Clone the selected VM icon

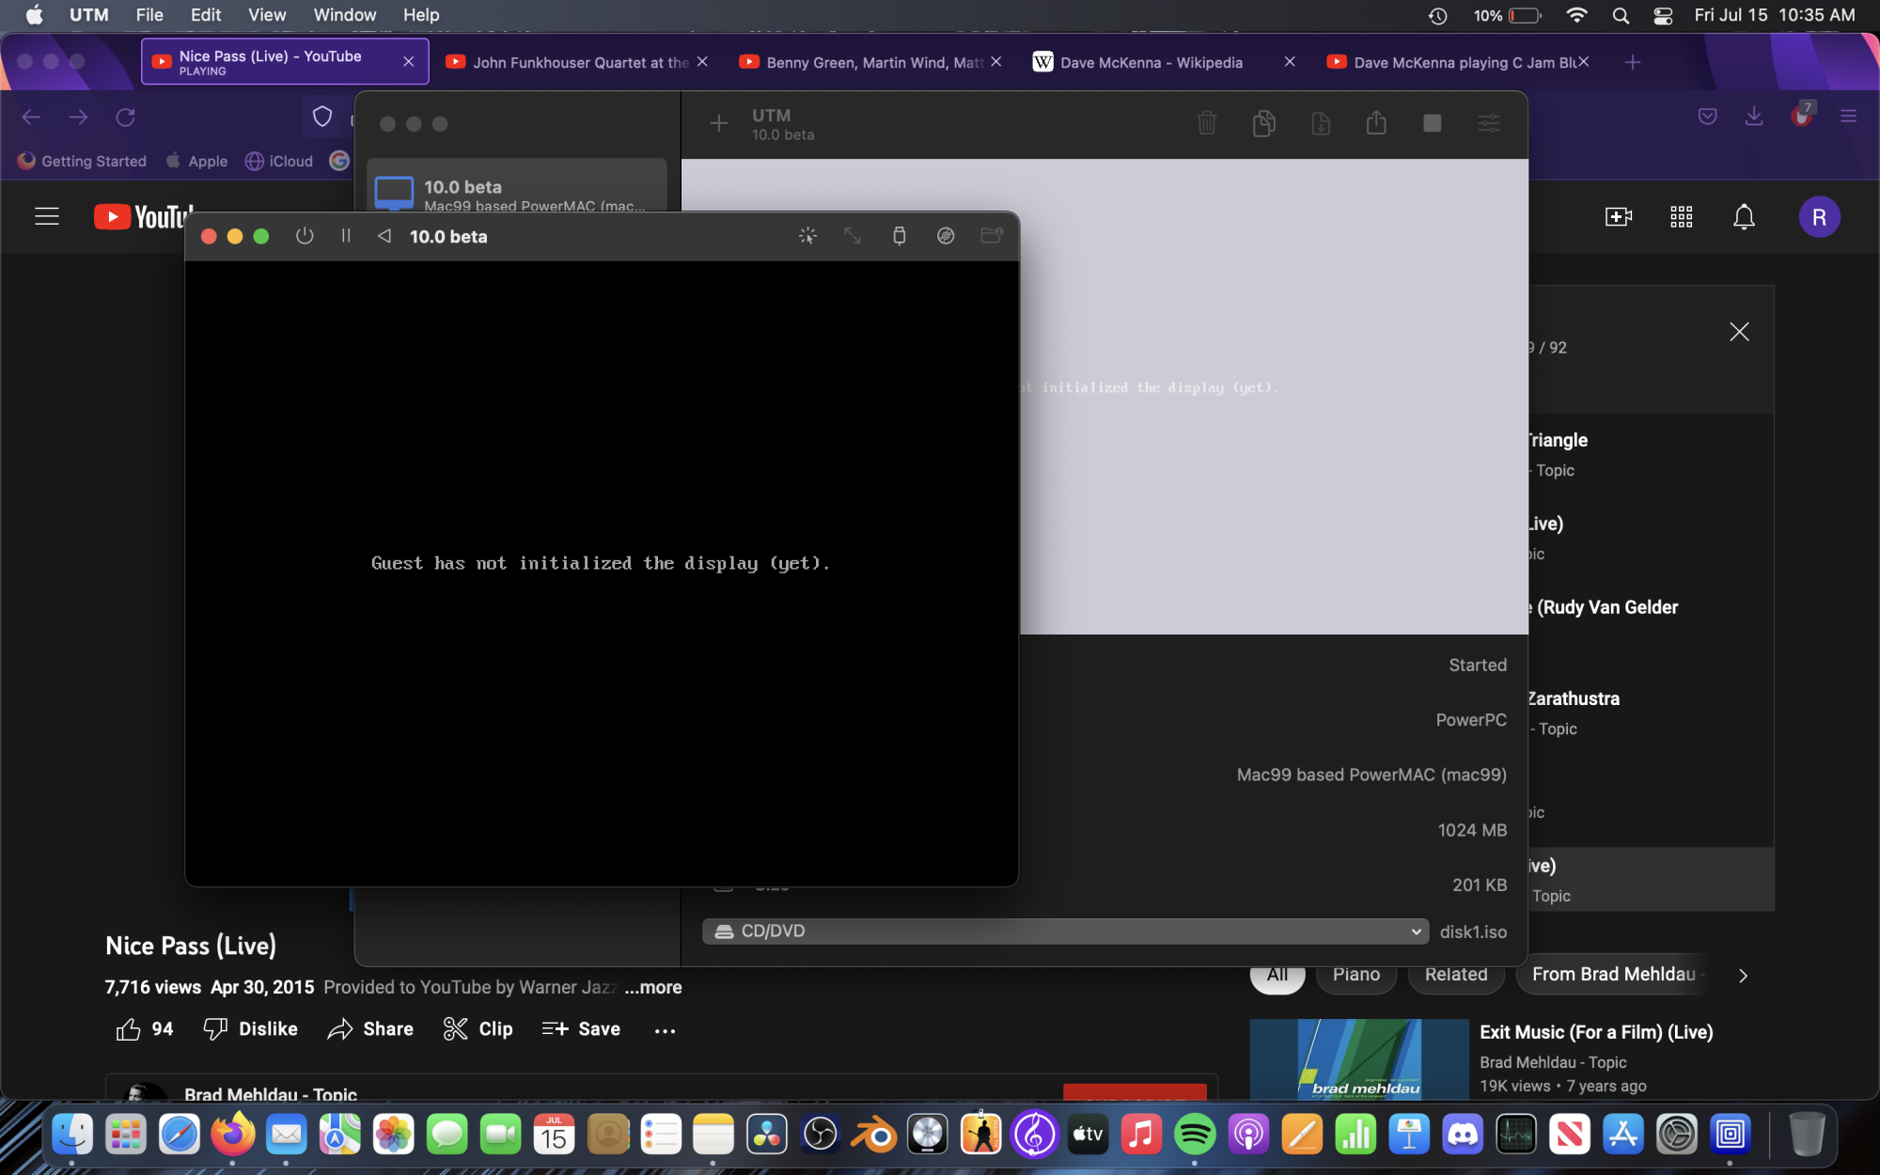point(1263,123)
